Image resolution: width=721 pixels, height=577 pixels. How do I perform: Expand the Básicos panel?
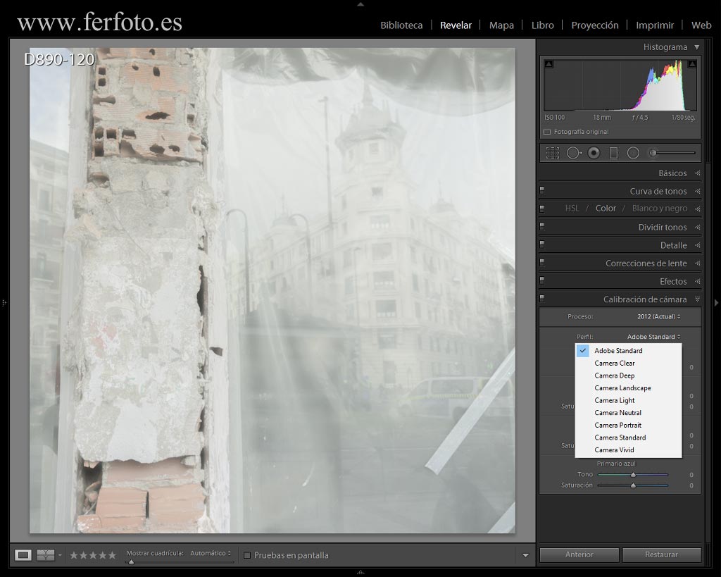point(697,173)
